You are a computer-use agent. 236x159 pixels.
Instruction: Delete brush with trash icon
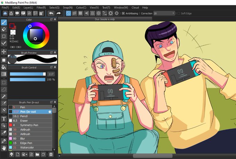click(x=51, y=154)
